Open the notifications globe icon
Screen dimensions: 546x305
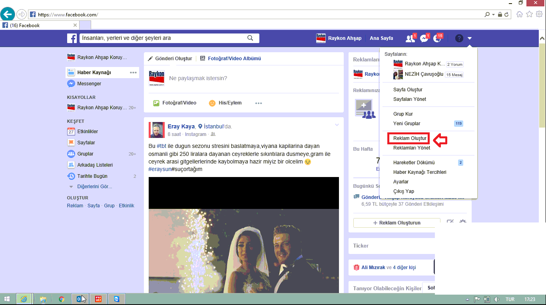pyautogui.click(x=437, y=39)
